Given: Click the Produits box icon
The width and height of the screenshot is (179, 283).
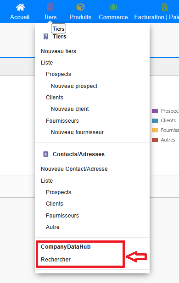Looking at the screenshot, I should tap(80, 7).
